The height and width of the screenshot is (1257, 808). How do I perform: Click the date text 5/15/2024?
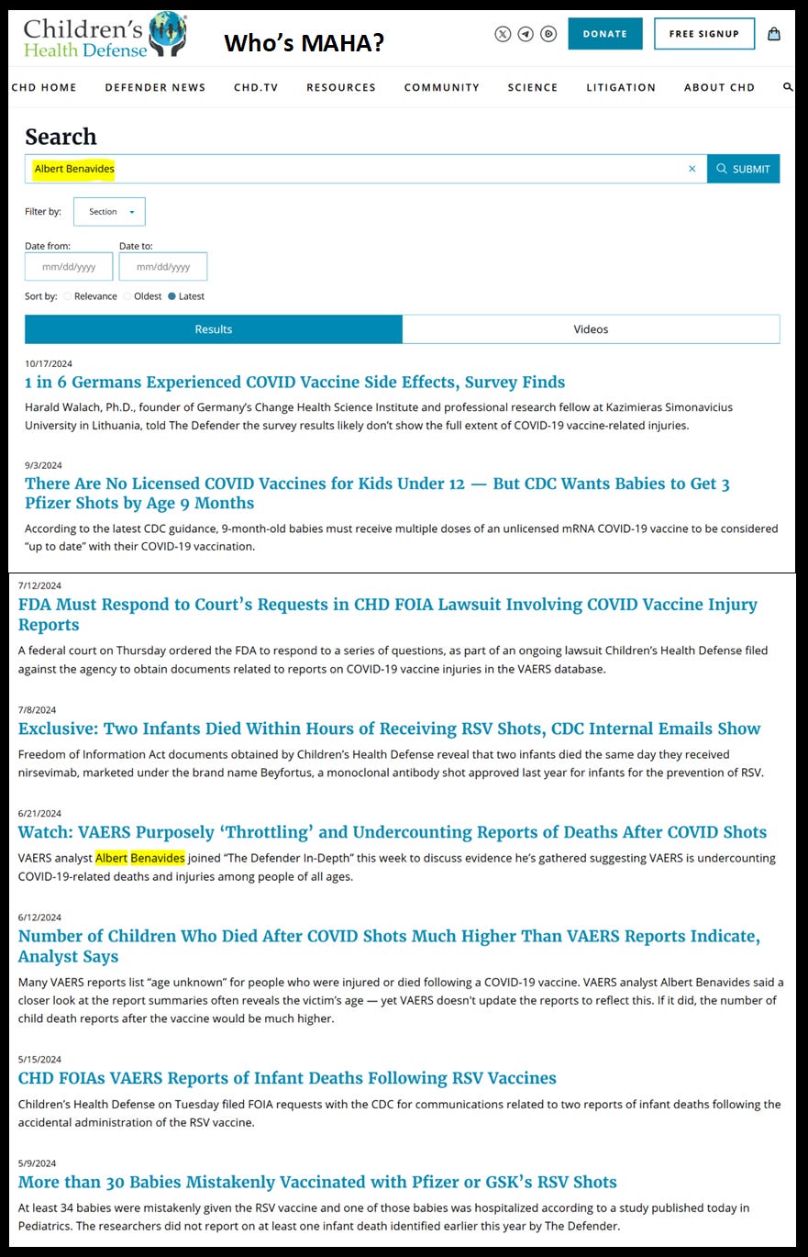click(x=38, y=1059)
